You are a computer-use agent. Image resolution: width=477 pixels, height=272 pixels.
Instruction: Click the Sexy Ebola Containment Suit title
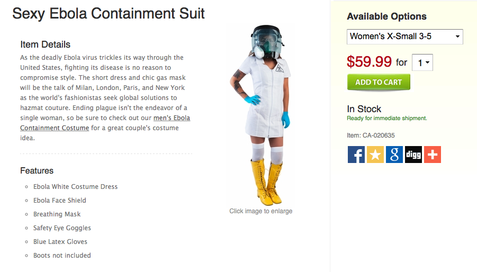pyautogui.click(x=109, y=14)
